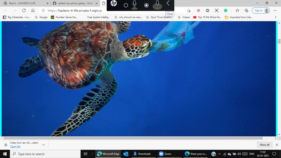Open the notification center icon

tap(274, 154)
